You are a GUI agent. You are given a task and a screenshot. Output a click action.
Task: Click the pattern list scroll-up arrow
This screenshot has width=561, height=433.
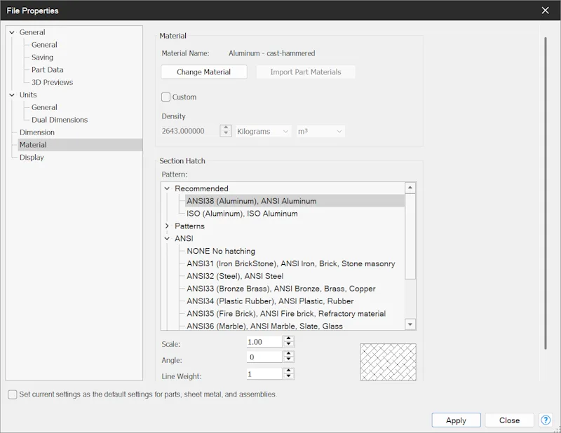tap(410, 188)
